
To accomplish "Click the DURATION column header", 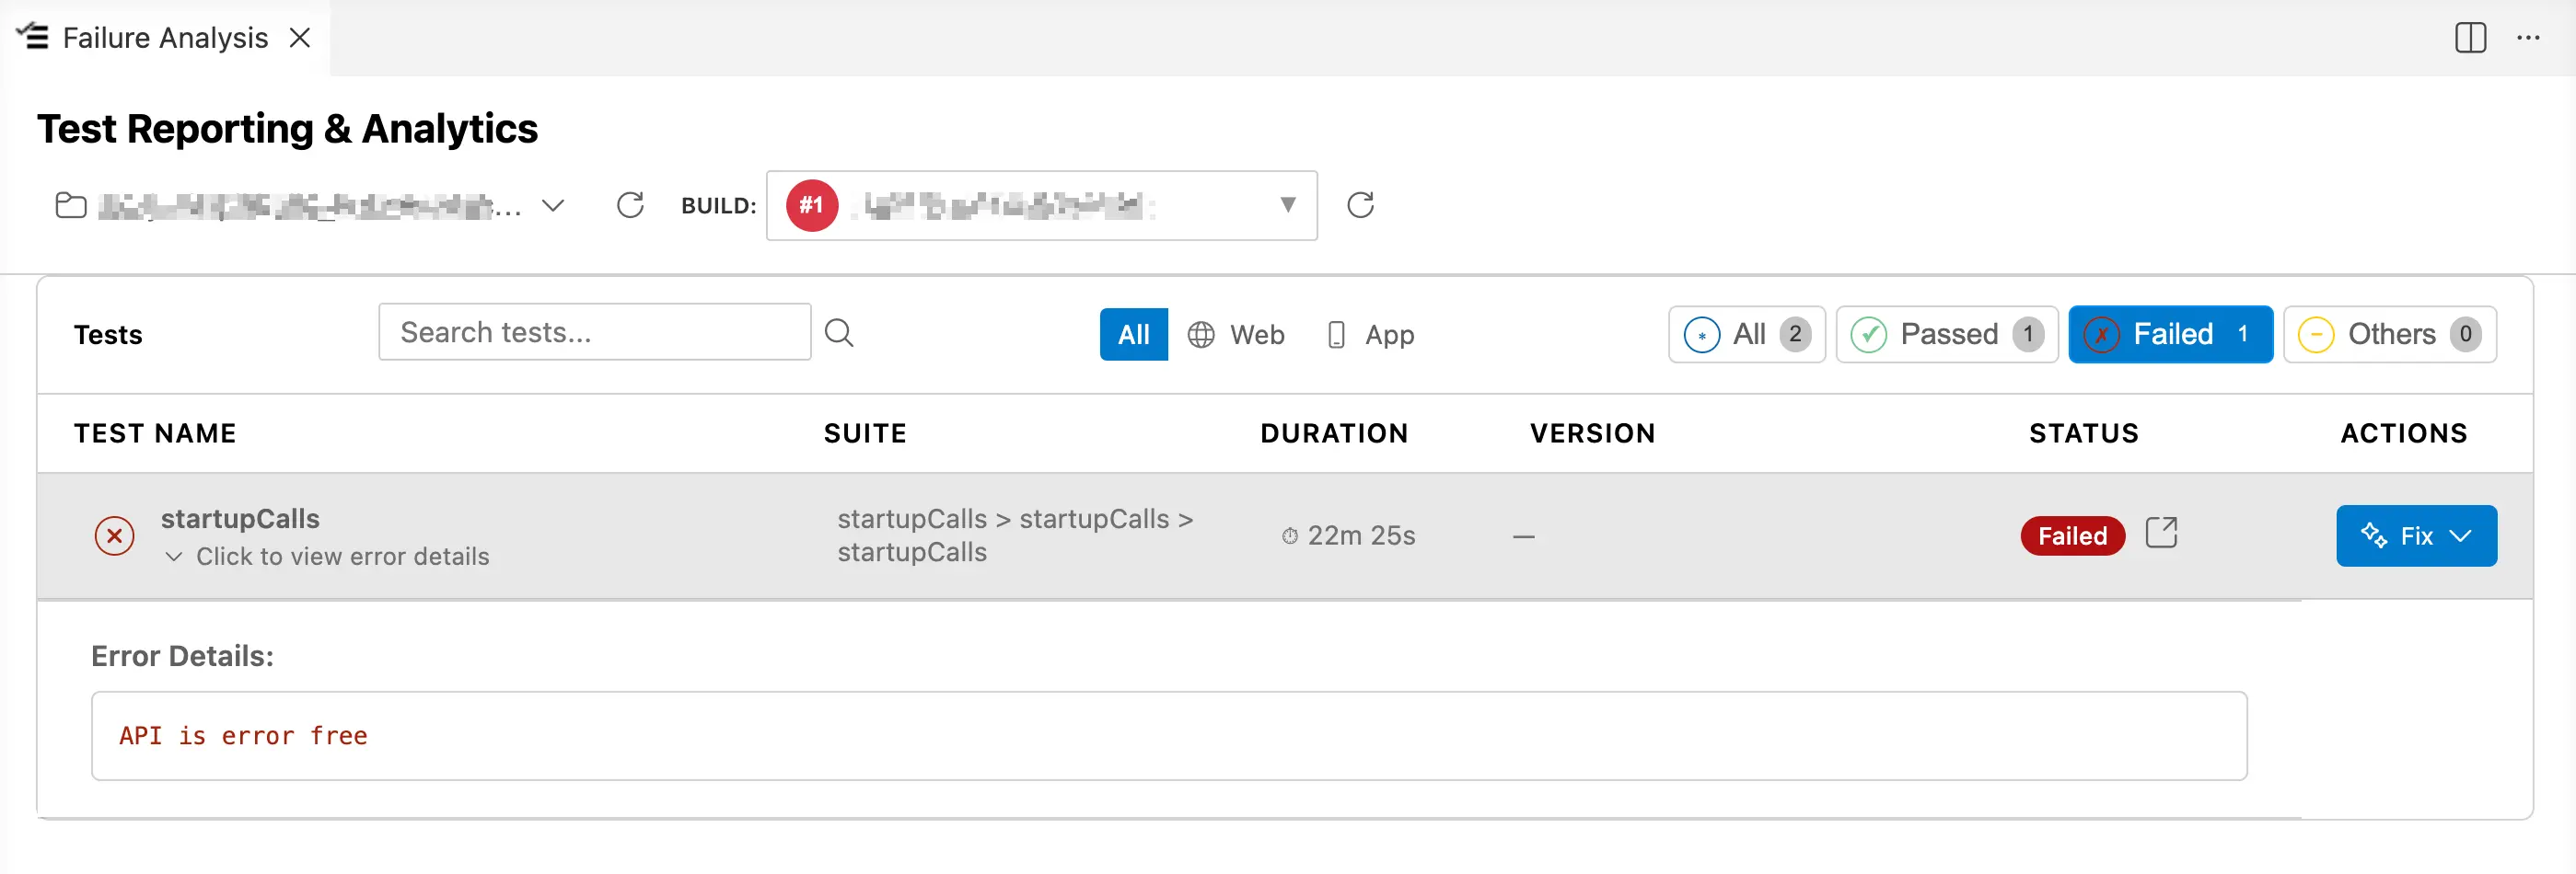I will coord(1334,433).
